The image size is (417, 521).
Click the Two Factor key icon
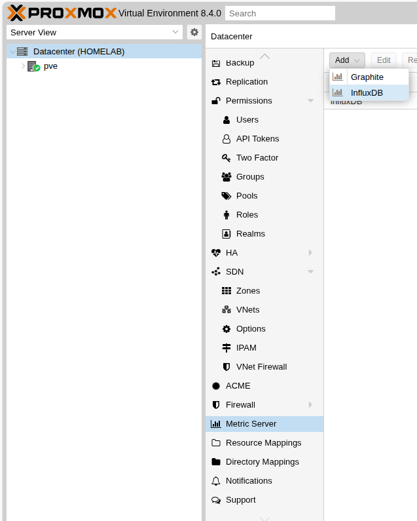226,158
